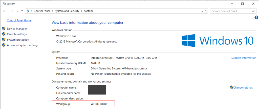The image size is (259, 109).
Task: Click the 64-bit Operating System value
Action: (119, 68)
